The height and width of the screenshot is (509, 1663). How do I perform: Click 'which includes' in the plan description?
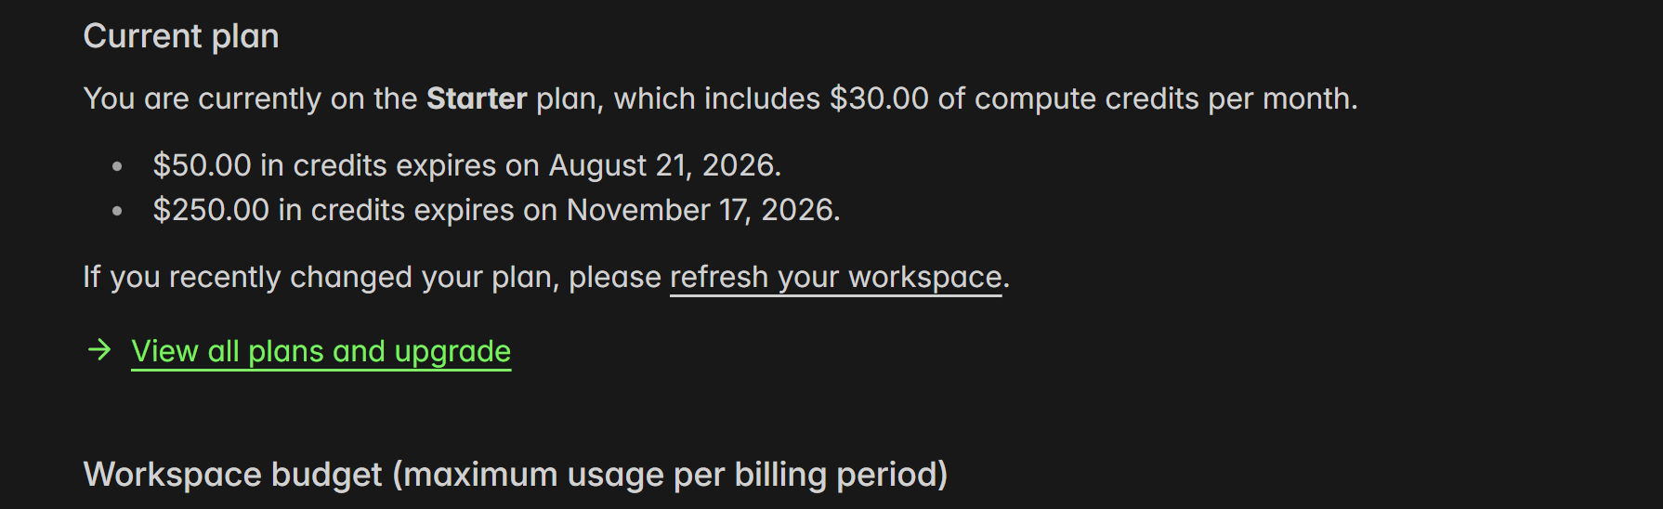coord(716,98)
